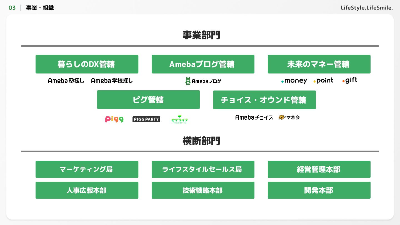Viewport: 400px width, 225px height.
Task: Select the Amebaブログ管轄 box
Action: pyautogui.click(x=203, y=64)
